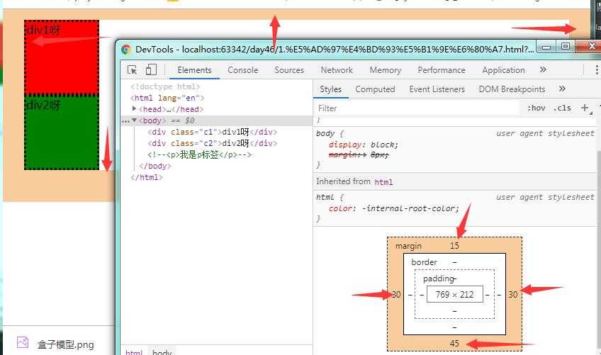This screenshot has height=355, width=601.
Task: Open the Application tab
Action: pos(503,70)
